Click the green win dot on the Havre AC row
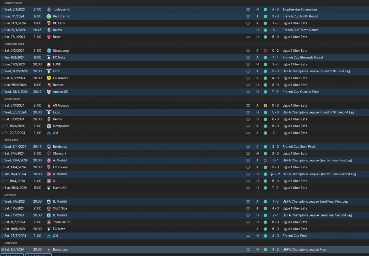 [x=265, y=188]
